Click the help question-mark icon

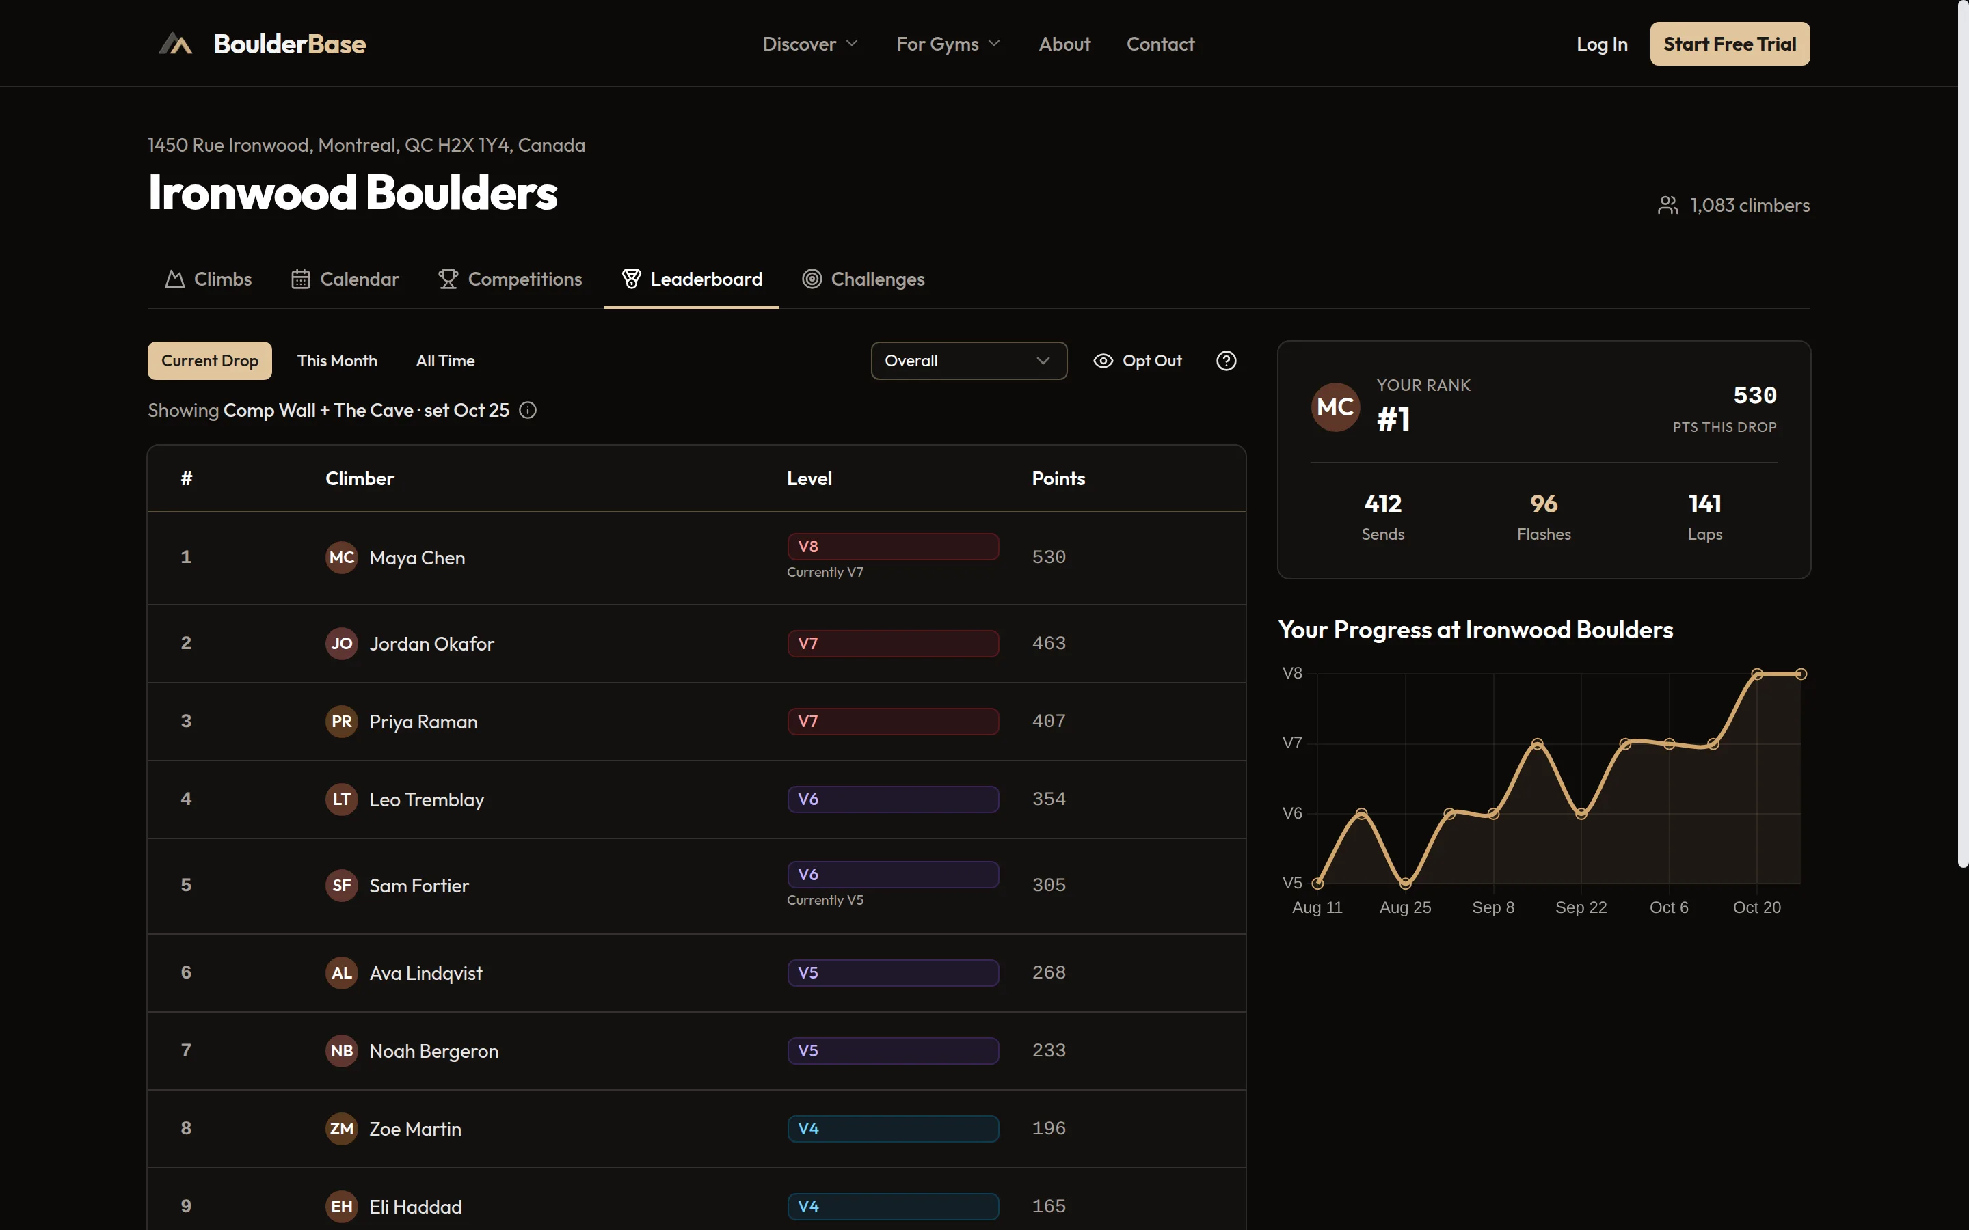pyautogui.click(x=1225, y=360)
